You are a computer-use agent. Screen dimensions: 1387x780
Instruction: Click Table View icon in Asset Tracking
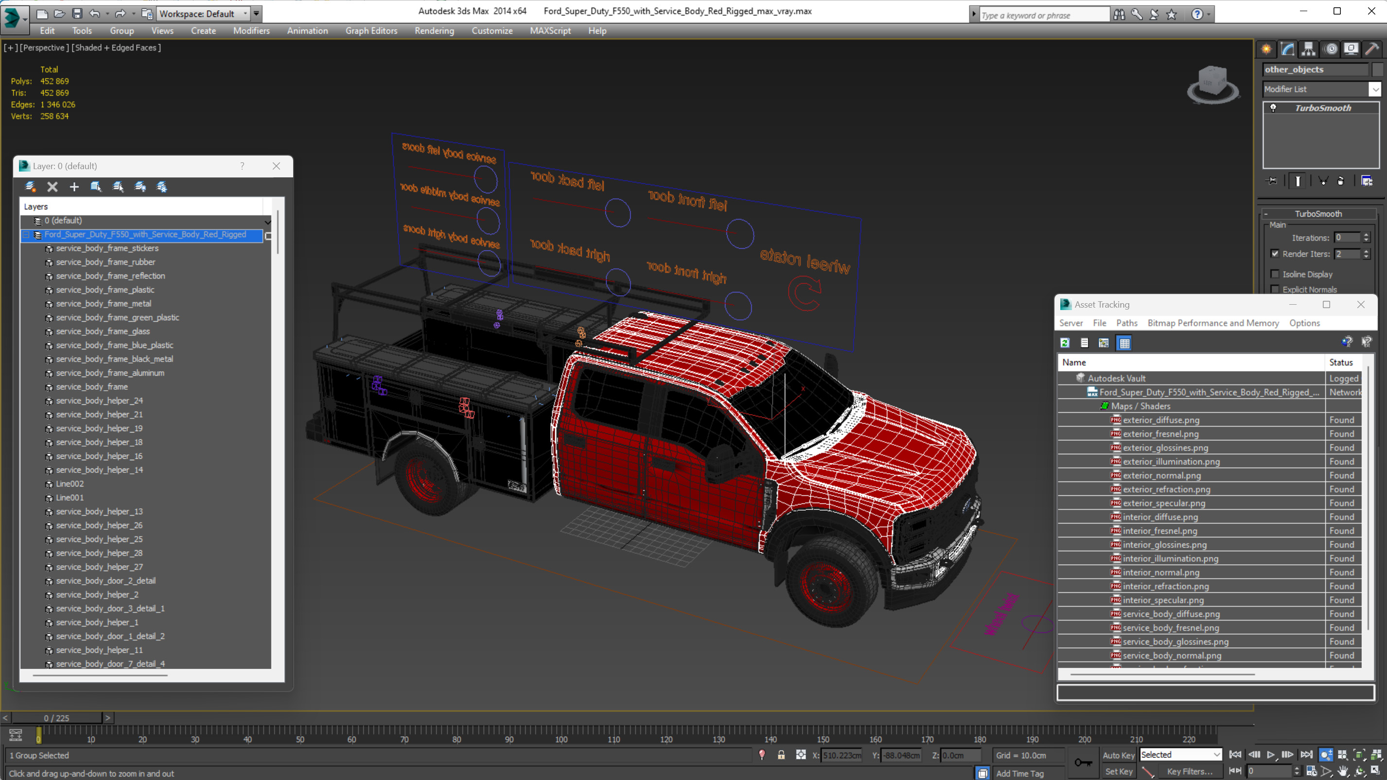1124,343
